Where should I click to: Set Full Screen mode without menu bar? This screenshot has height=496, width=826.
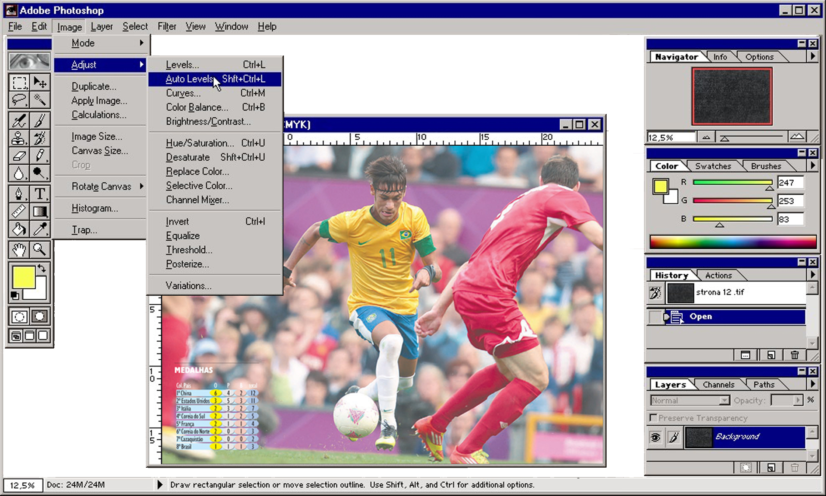[x=43, y=336]
